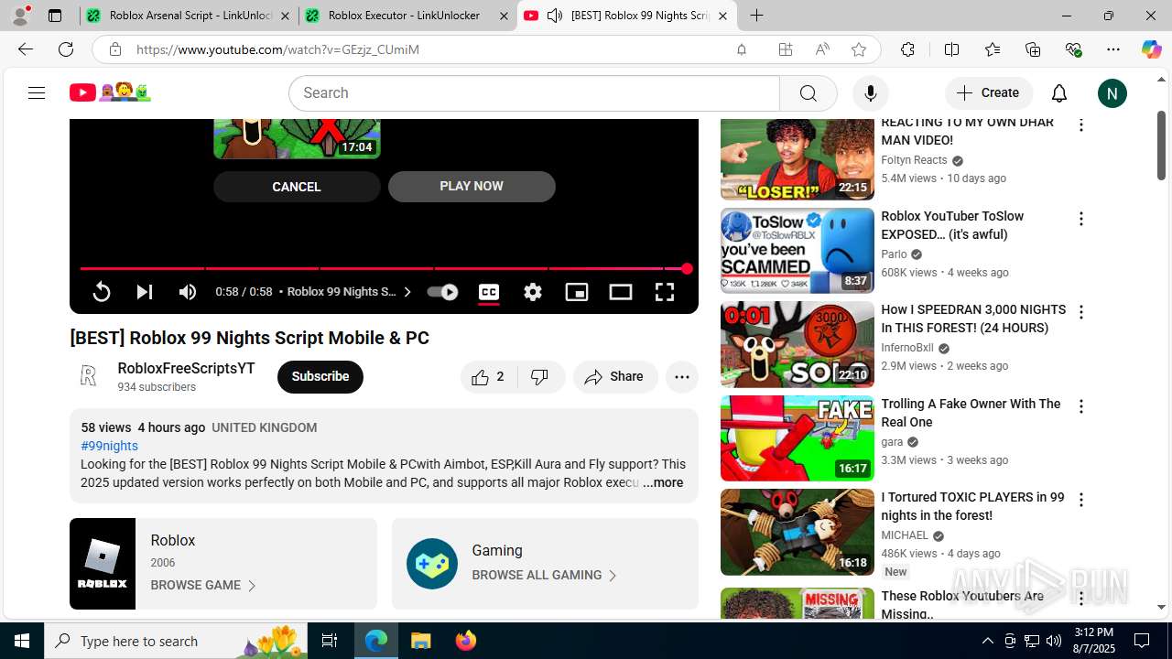Like the video
Viewport: 1172px width, 659px height.
tap(489, 376)
